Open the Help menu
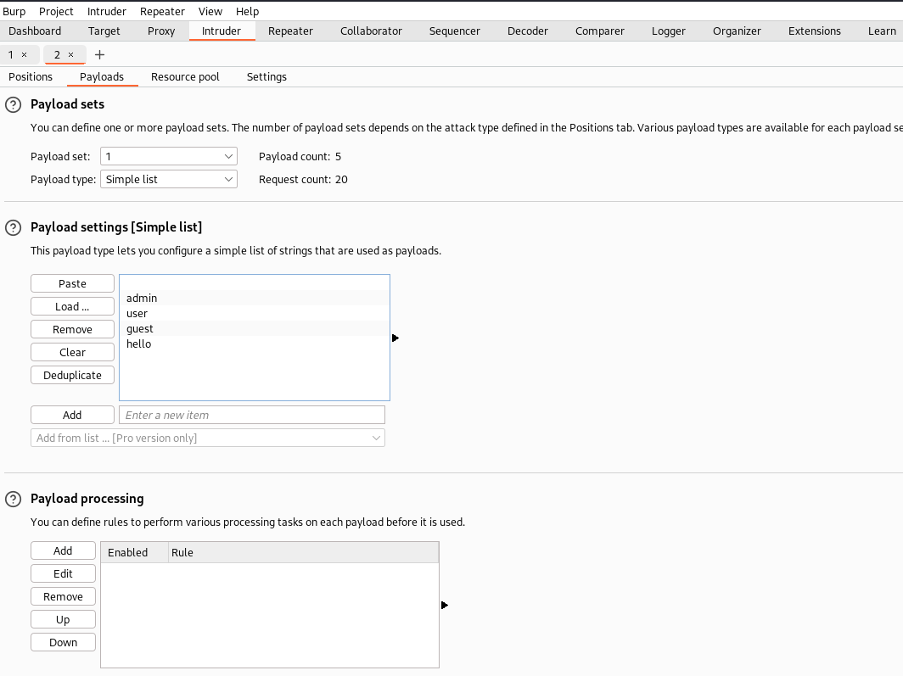 point(247,12)
